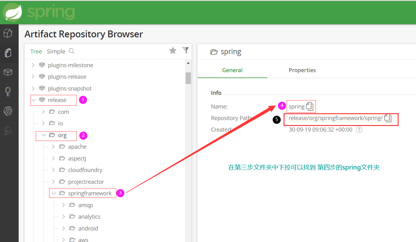Select the analytics folder label
Screen dimensions: 416x242
pyautogui.click(x=89, y=216)
